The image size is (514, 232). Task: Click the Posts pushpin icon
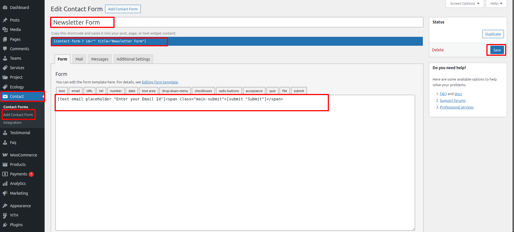tap(5, 20)
